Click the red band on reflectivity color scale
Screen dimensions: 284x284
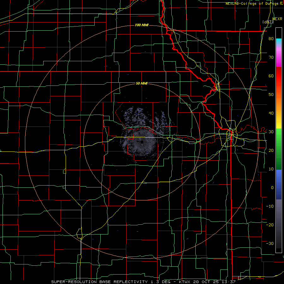[x=279, y=76]
